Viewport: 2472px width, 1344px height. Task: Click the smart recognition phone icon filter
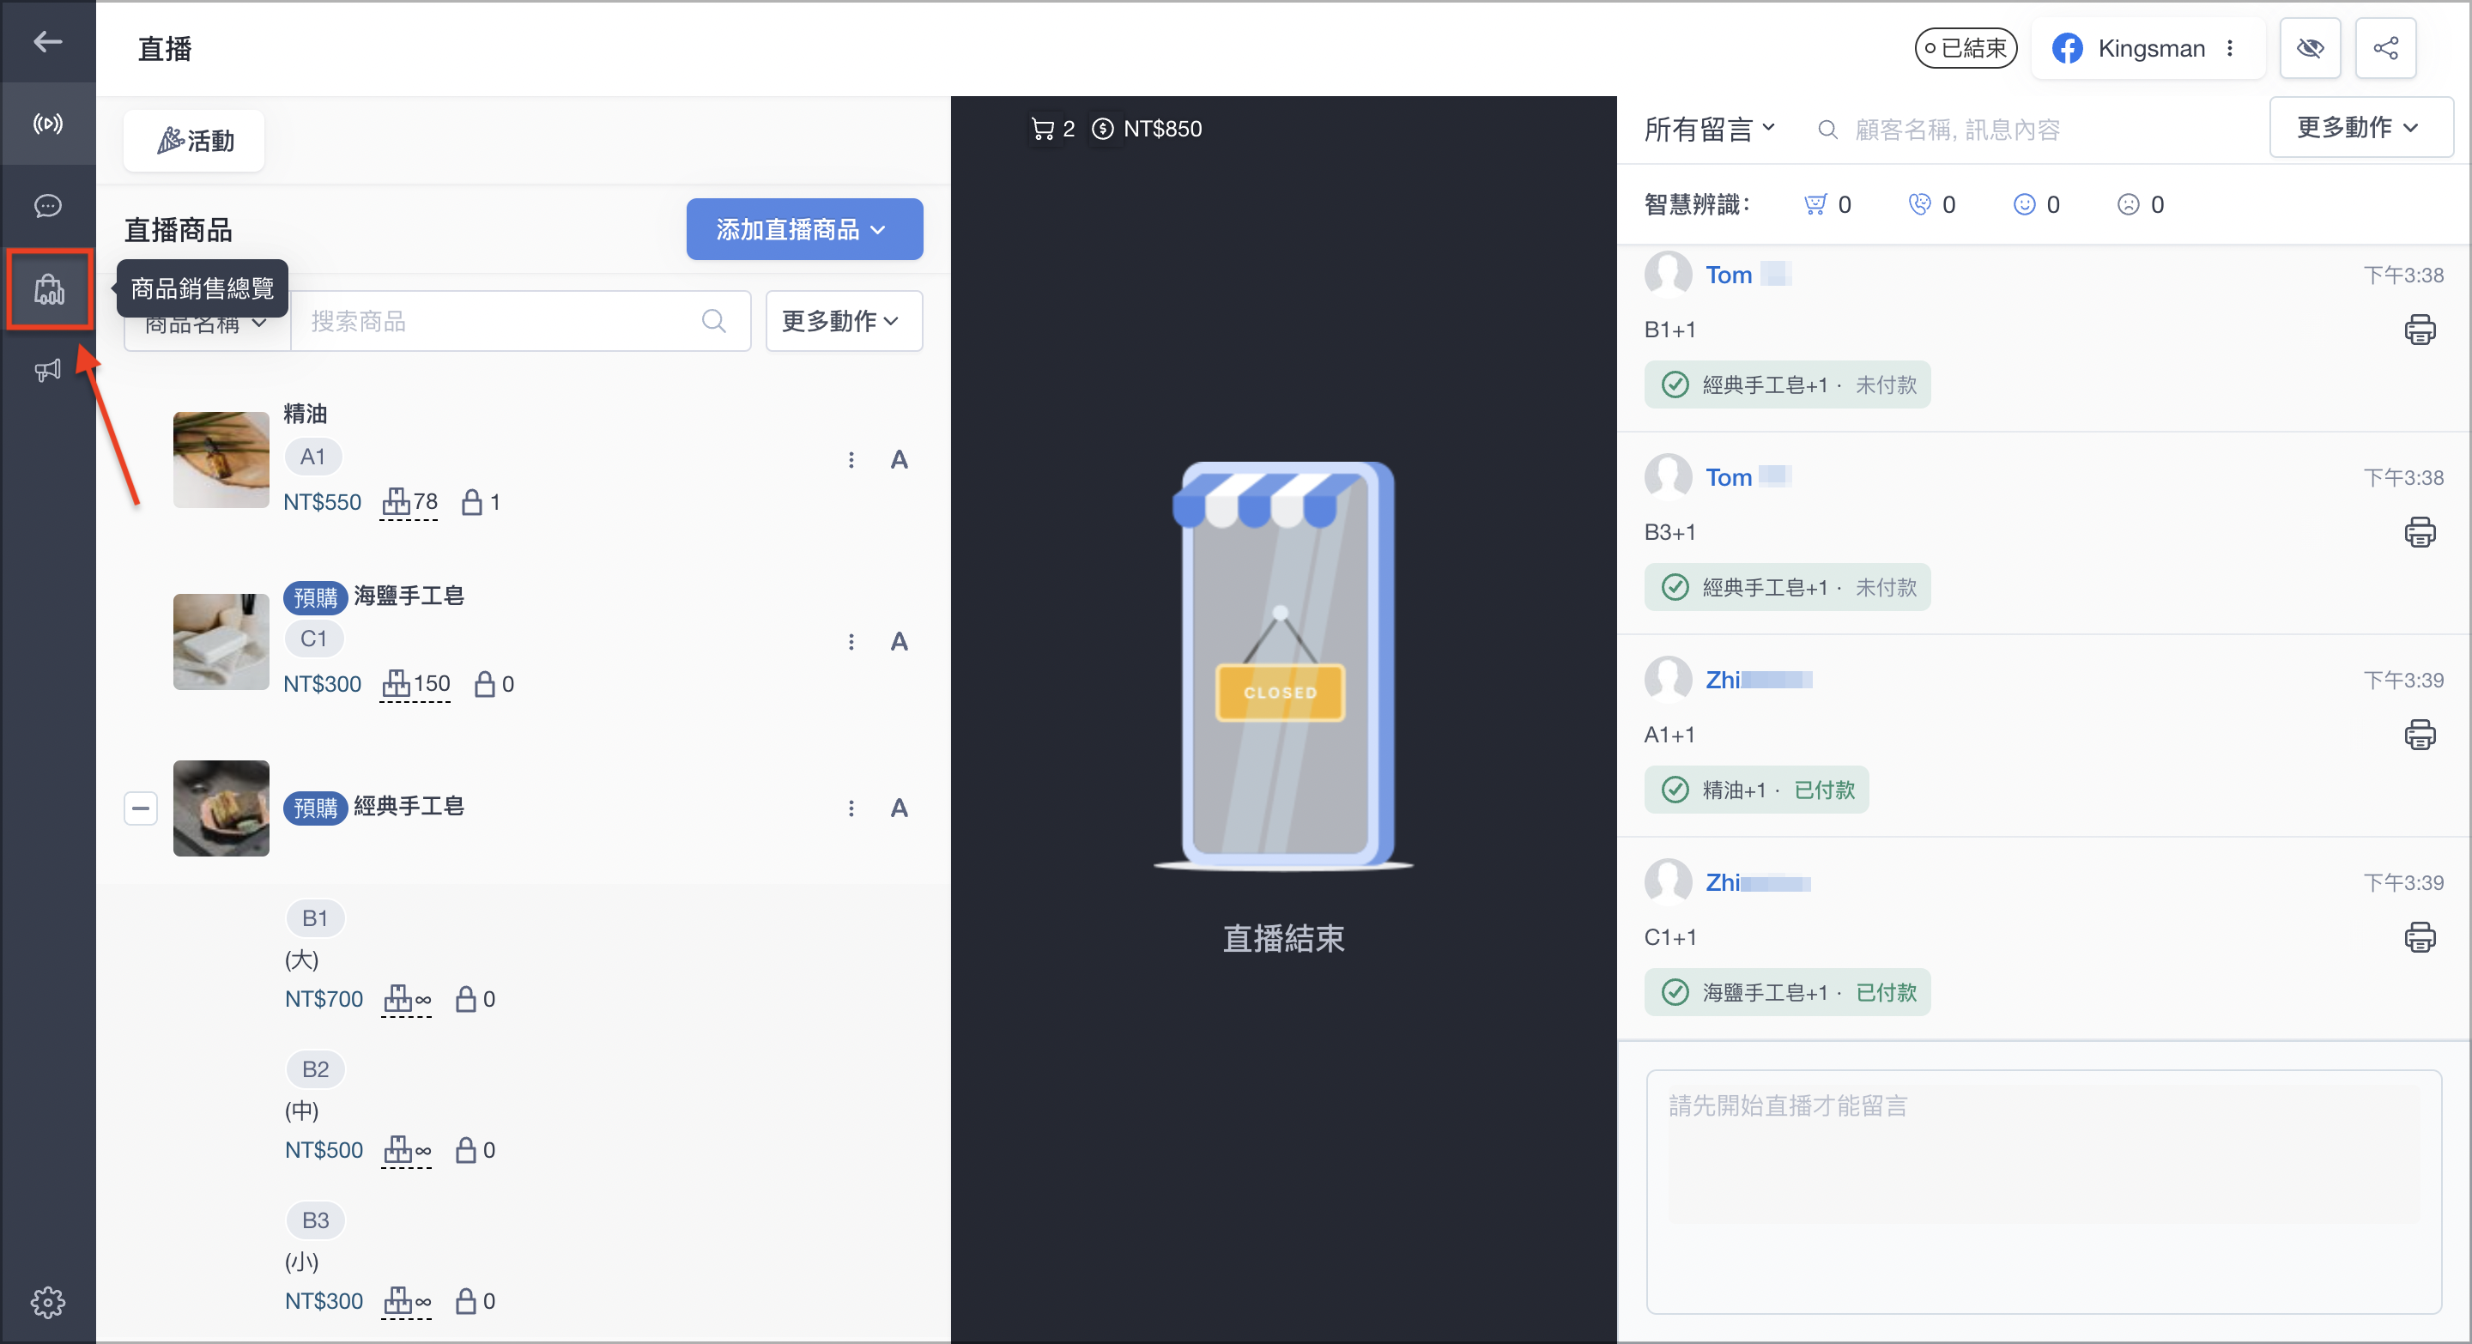tap(1919, 204)
